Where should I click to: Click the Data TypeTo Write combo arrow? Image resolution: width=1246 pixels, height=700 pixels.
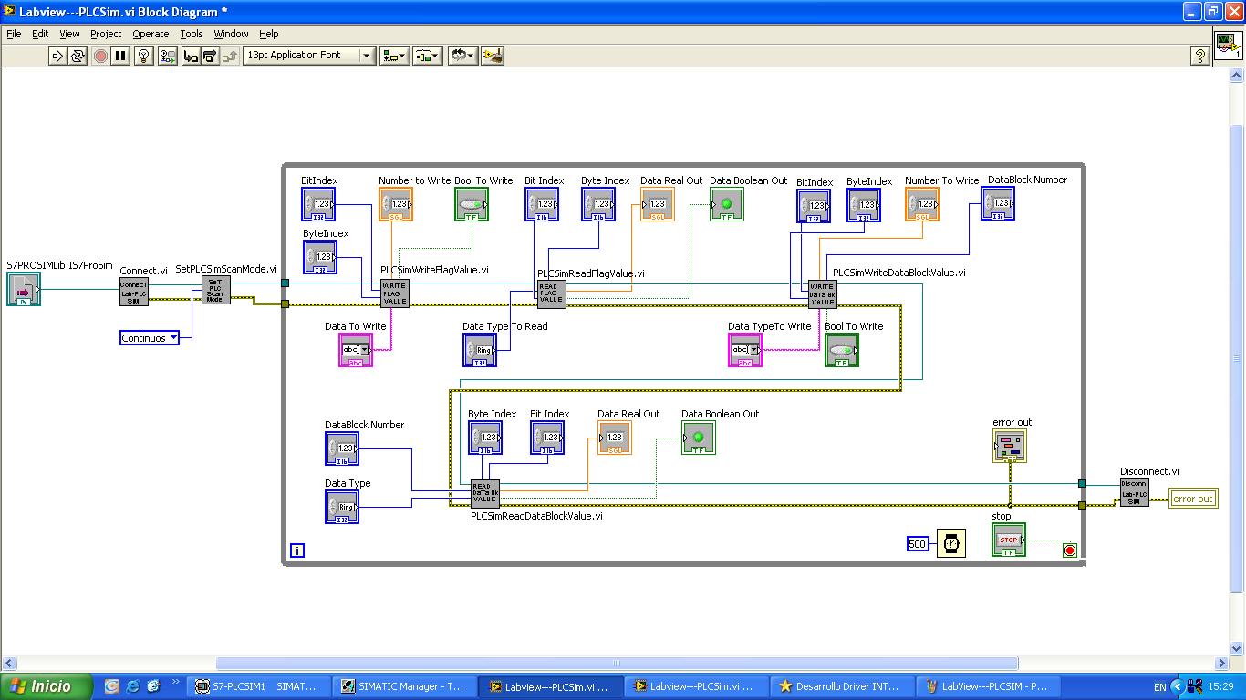pos(753,349)
